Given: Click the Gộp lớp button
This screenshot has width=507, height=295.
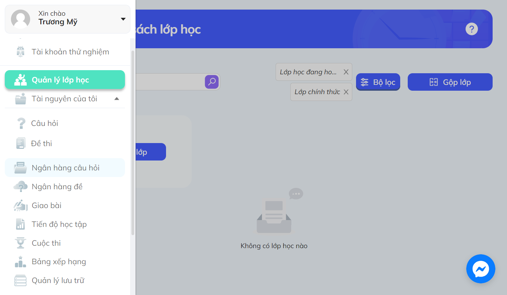Looking at the screenshot, I should 450,82.
